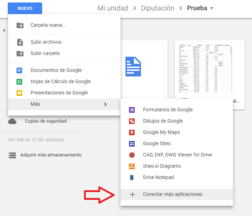
Task: Open the Prueba folder dropdown arrow
Action: [212, 8]
